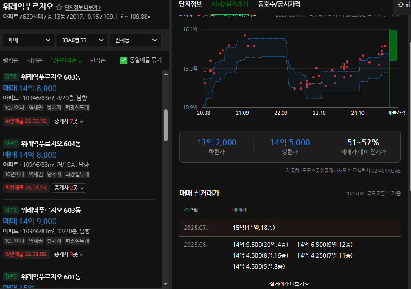Sort listings by 낮은가격순
Image resolution: width=411 pixels, height=289 pixels.
tap(66, 60)
